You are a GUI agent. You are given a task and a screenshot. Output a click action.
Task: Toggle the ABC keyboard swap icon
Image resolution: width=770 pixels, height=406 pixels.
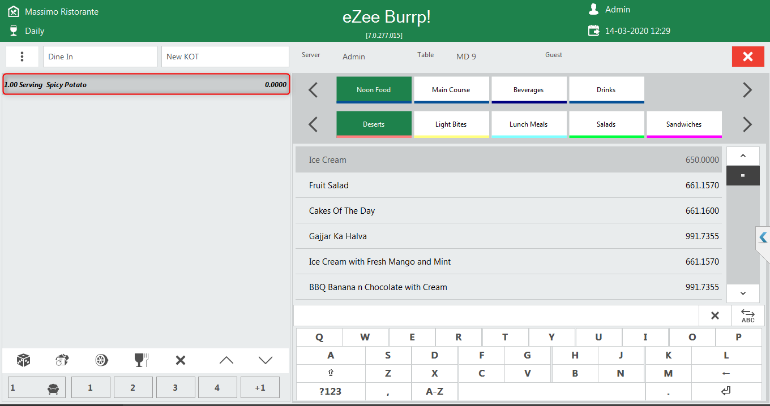point(748,316)
